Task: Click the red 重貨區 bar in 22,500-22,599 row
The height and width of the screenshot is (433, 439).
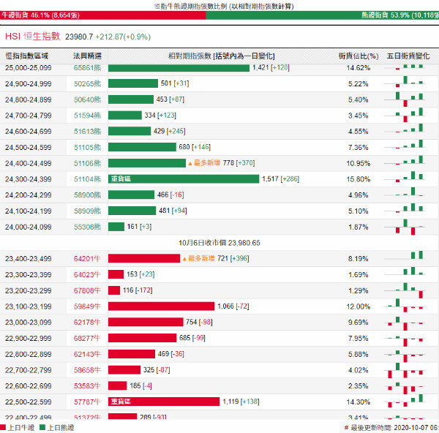Action: pos(164,402)
